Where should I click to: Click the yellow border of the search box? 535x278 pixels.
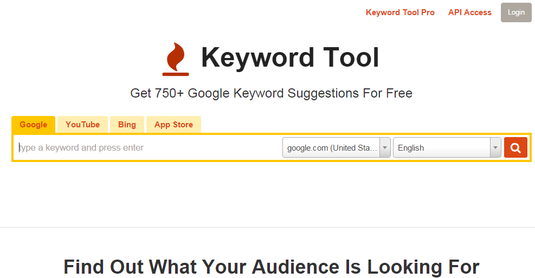(x=271, y=134)
